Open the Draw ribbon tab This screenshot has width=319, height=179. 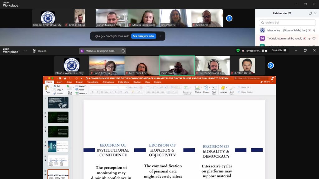pos(69,82)
